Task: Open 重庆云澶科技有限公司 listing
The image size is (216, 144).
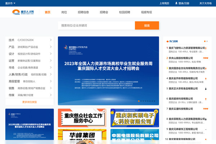Action: (x=181, y=109)
